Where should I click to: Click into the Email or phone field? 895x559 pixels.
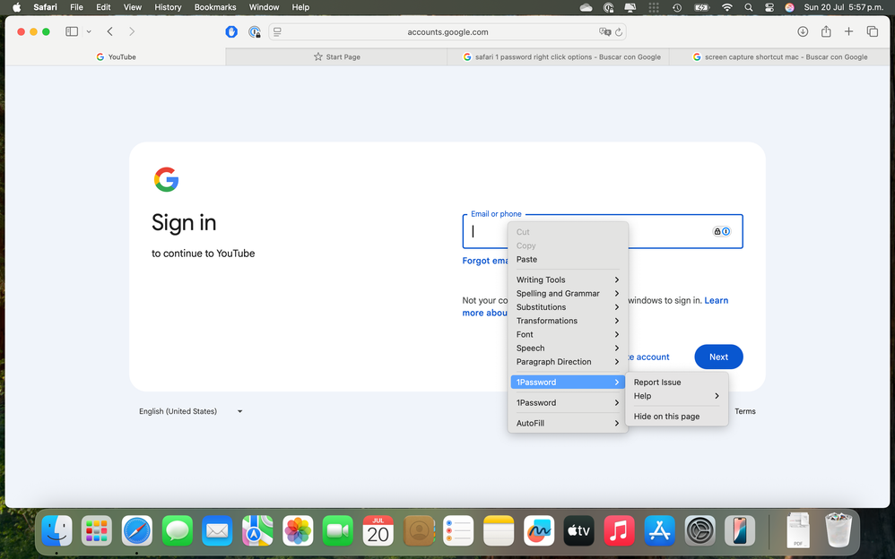pos(603,232)
